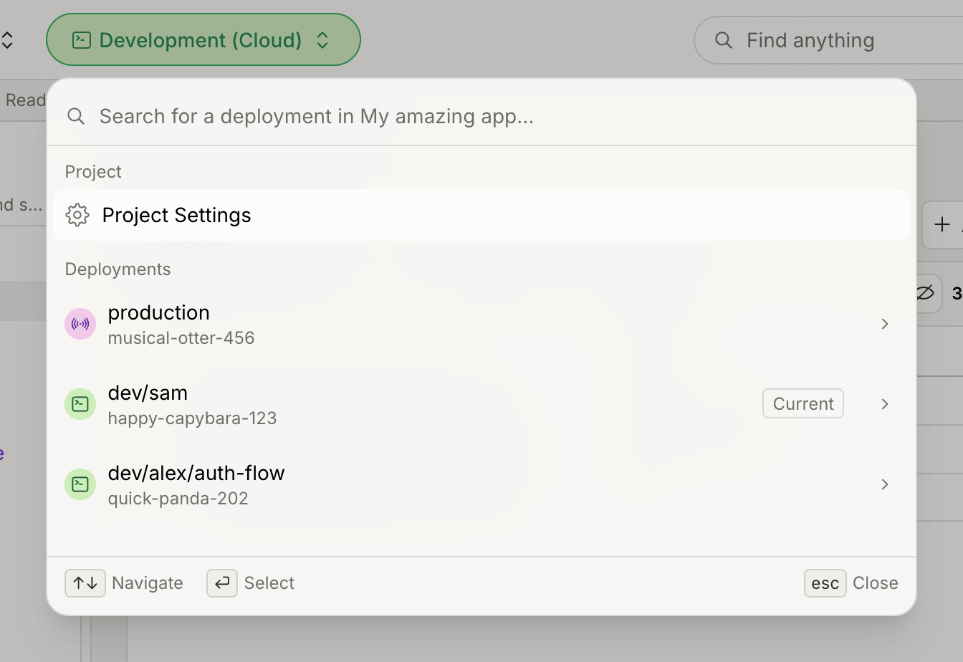Click the gear icon beside Project Settings
Viewport: 963px width, 662px height.
point(77,215)
